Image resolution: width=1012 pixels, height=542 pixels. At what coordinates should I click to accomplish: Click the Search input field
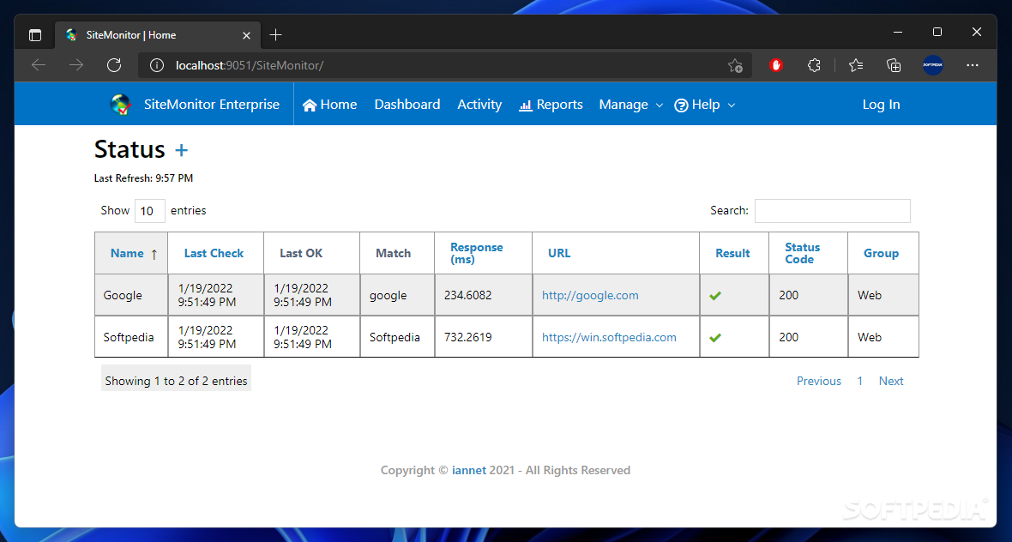pyautogui.click(x=833, y=211)
